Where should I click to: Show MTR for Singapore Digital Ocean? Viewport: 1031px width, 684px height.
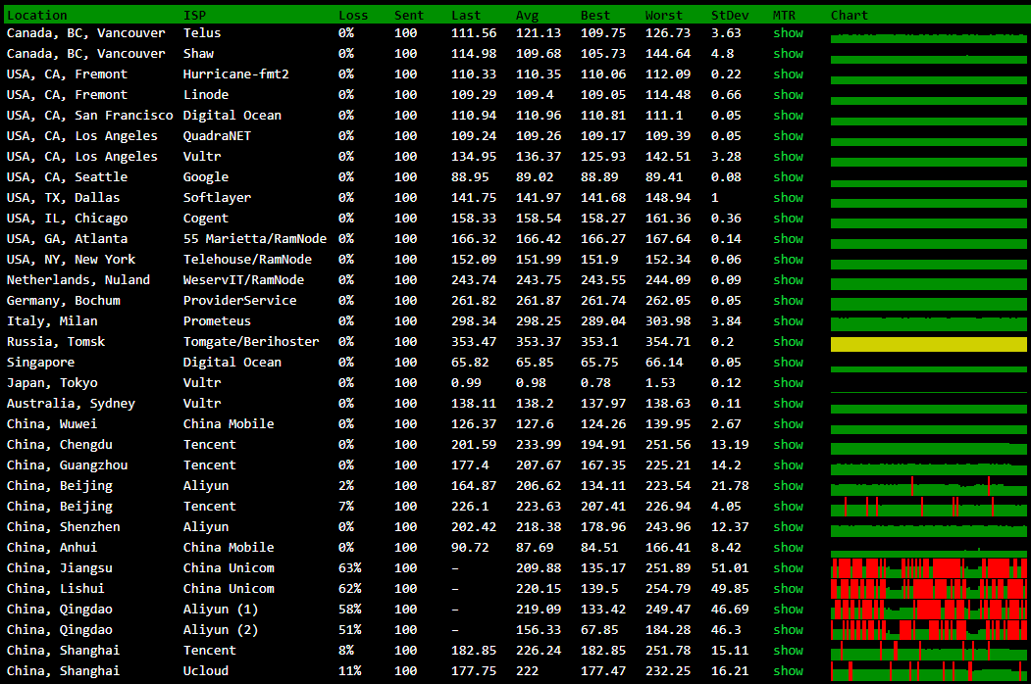(788, 362)
